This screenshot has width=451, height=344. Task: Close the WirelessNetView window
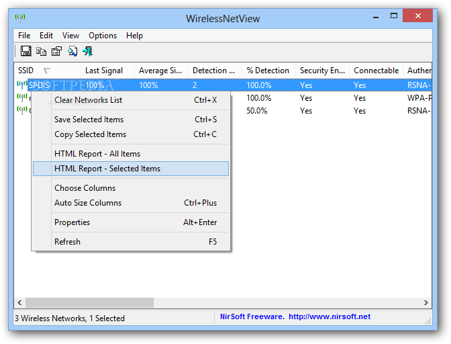tap(418, 16)
